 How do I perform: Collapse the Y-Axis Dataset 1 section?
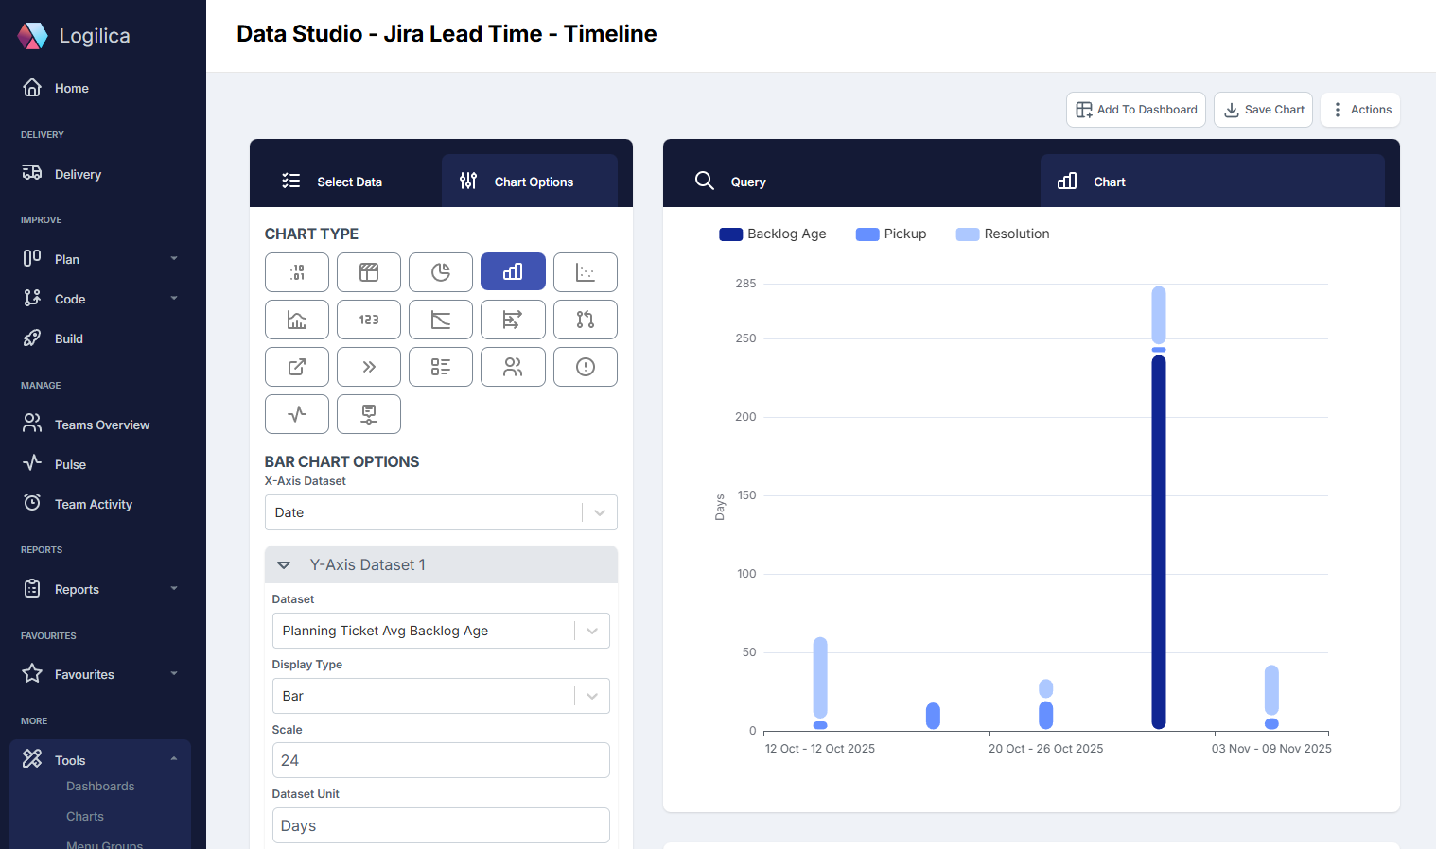tap(284, 564)
